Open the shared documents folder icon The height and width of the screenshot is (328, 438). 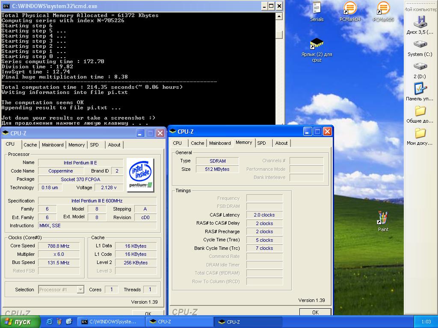[420, 114]
